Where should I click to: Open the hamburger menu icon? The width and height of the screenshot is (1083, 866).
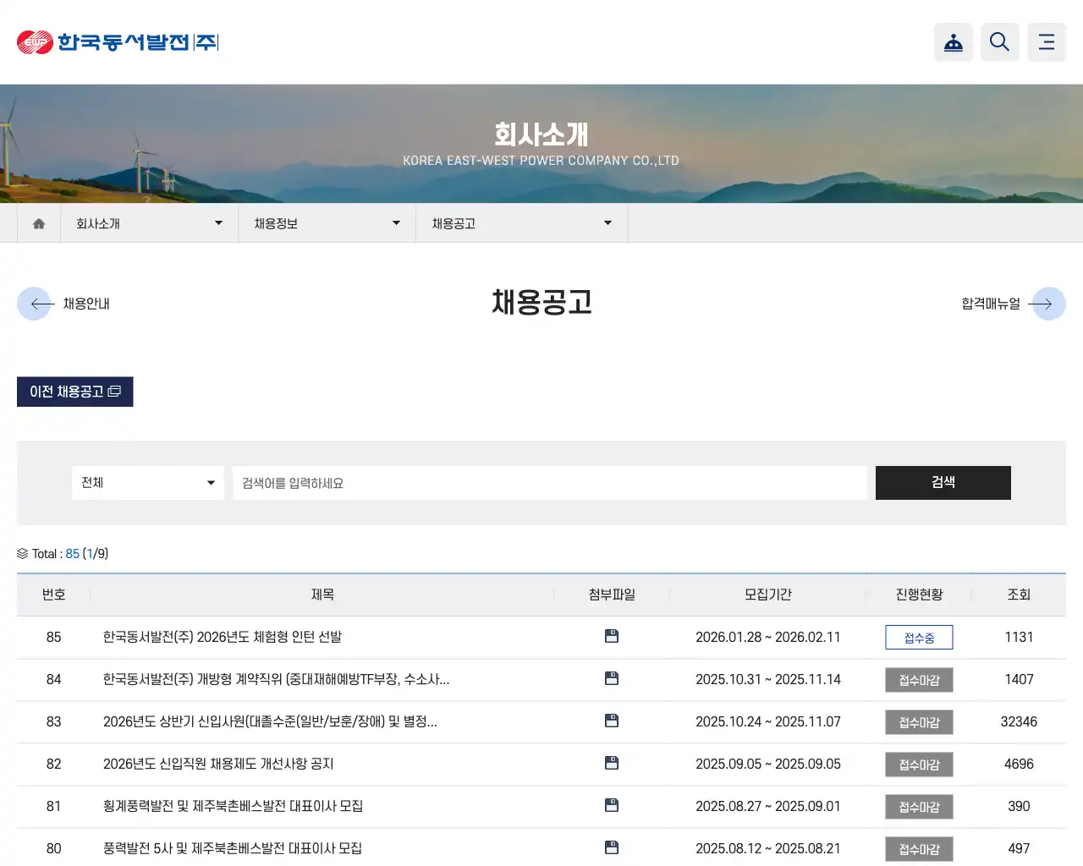tap(1046, 41)
